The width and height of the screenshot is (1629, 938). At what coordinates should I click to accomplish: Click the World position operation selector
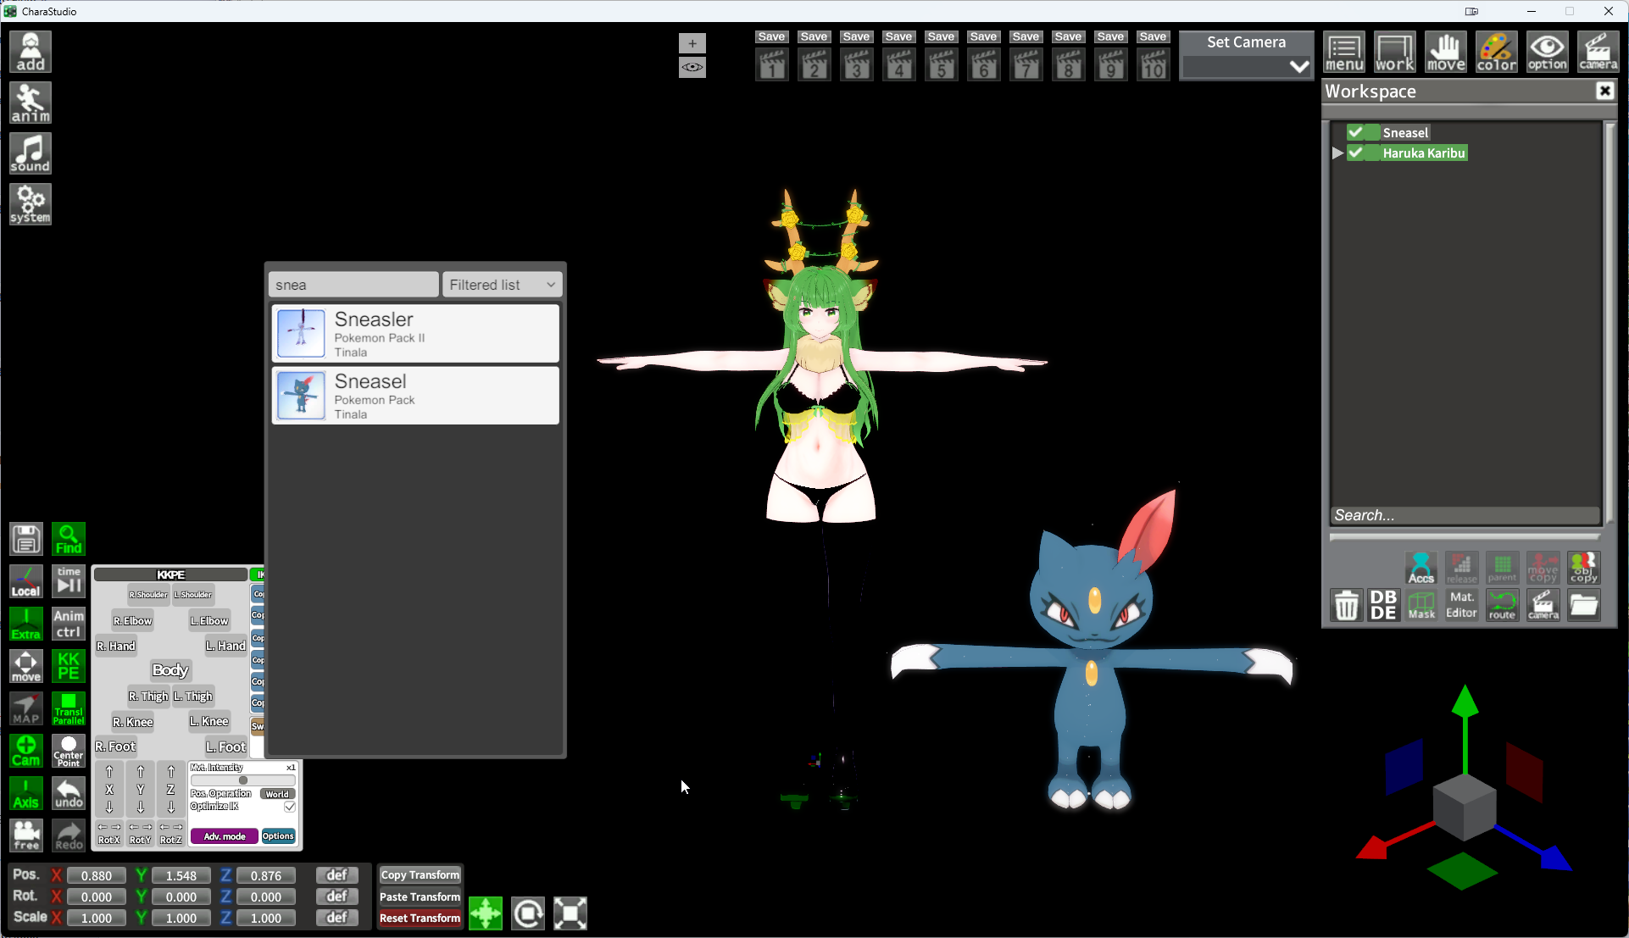[x=277, y=794]
